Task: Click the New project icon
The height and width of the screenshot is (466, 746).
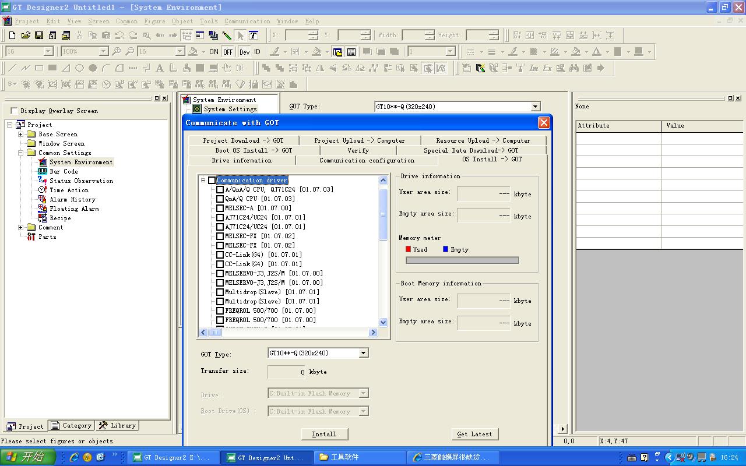Action: (12, 36)
